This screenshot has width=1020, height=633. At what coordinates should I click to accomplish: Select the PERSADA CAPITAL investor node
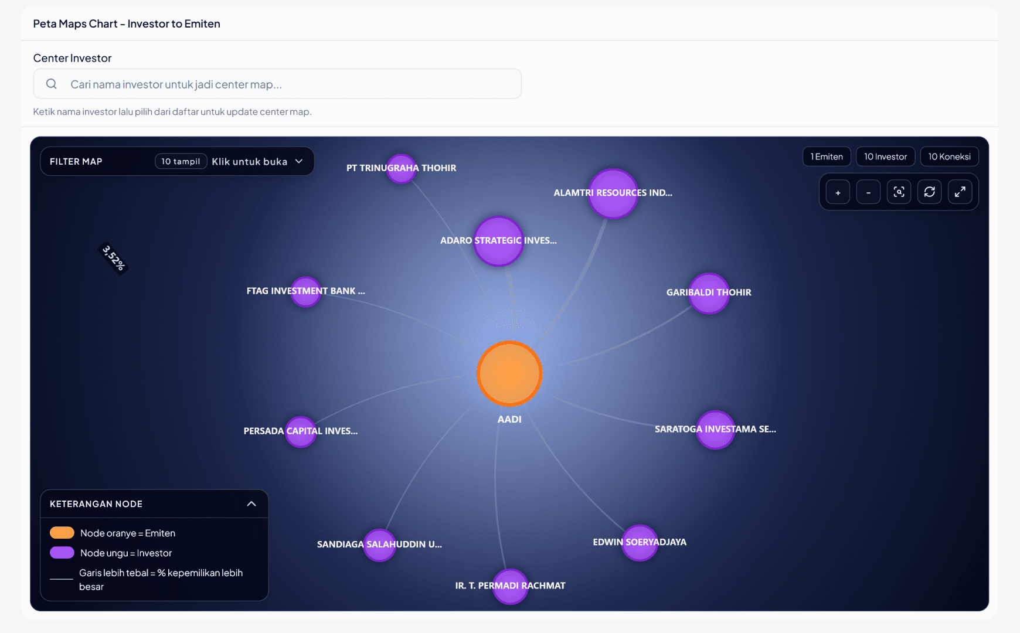coord(301,431)
